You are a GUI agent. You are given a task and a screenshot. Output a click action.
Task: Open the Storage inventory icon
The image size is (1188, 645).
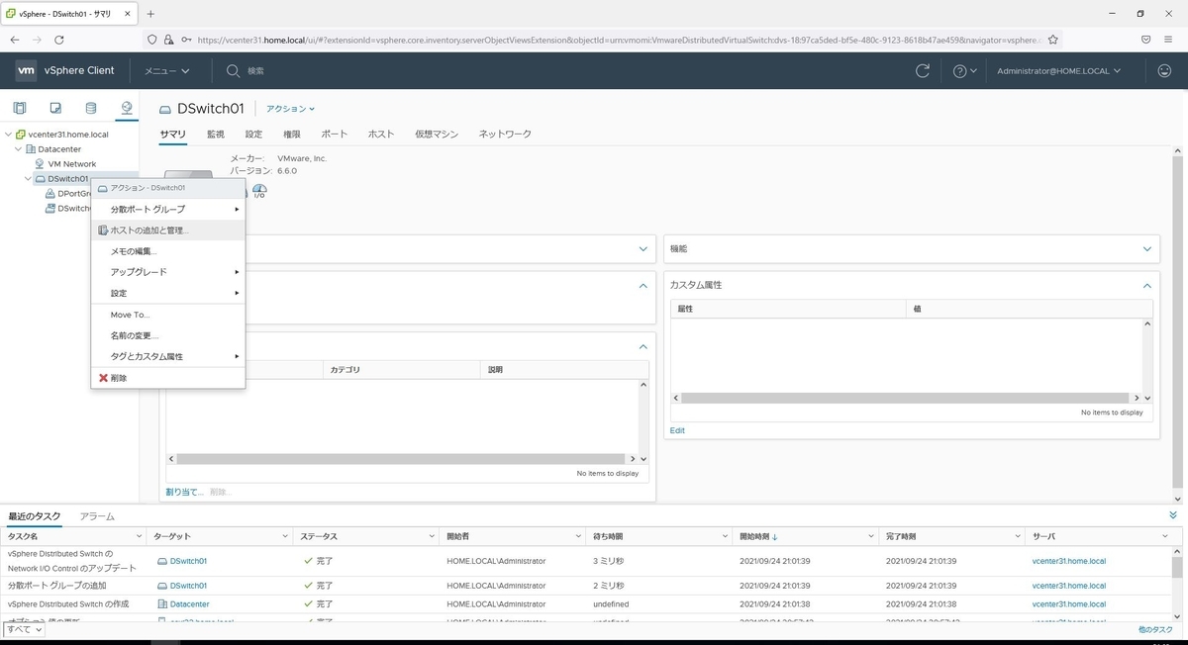pyautogui.click(x=91, y=108)
